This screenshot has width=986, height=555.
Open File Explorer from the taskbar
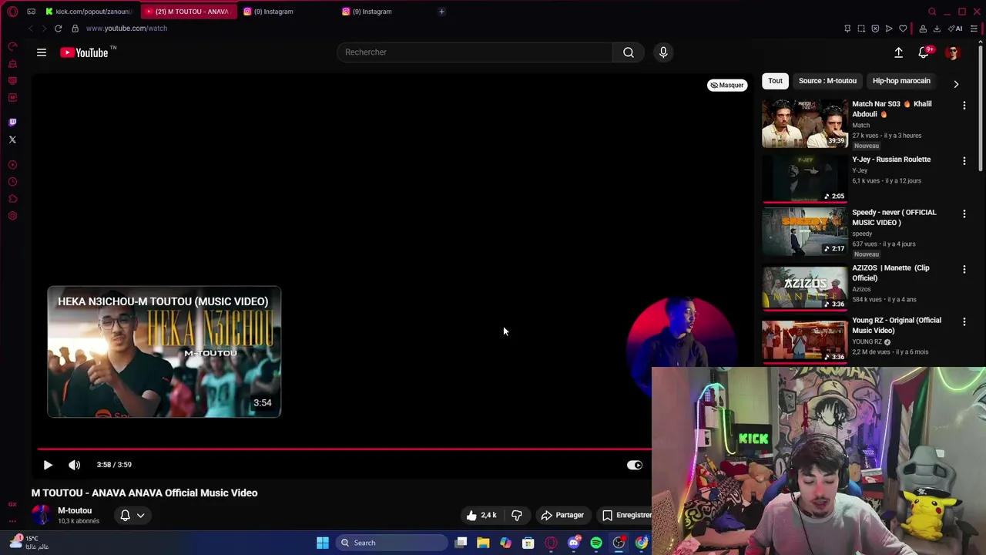click(483, 543)
